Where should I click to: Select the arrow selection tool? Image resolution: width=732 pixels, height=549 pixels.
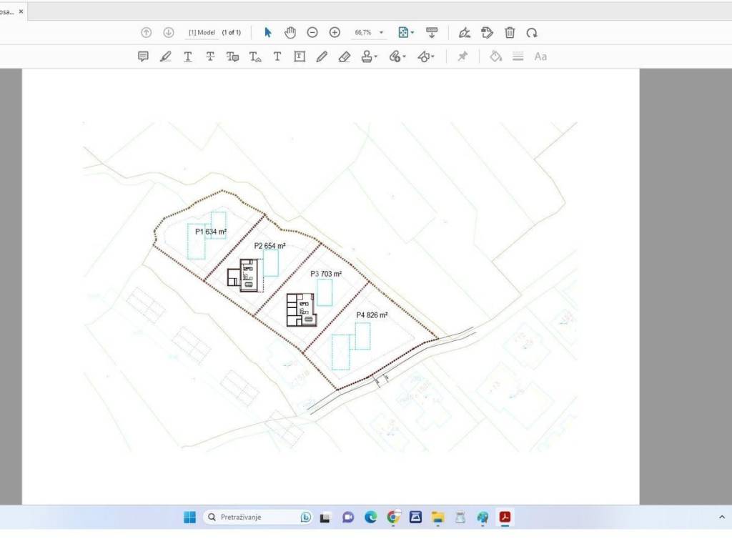coord(268,33)
